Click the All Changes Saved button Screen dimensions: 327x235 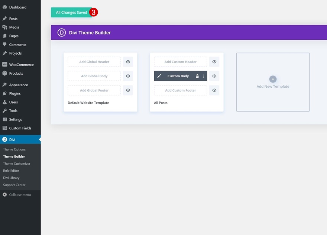coord(71,12)
